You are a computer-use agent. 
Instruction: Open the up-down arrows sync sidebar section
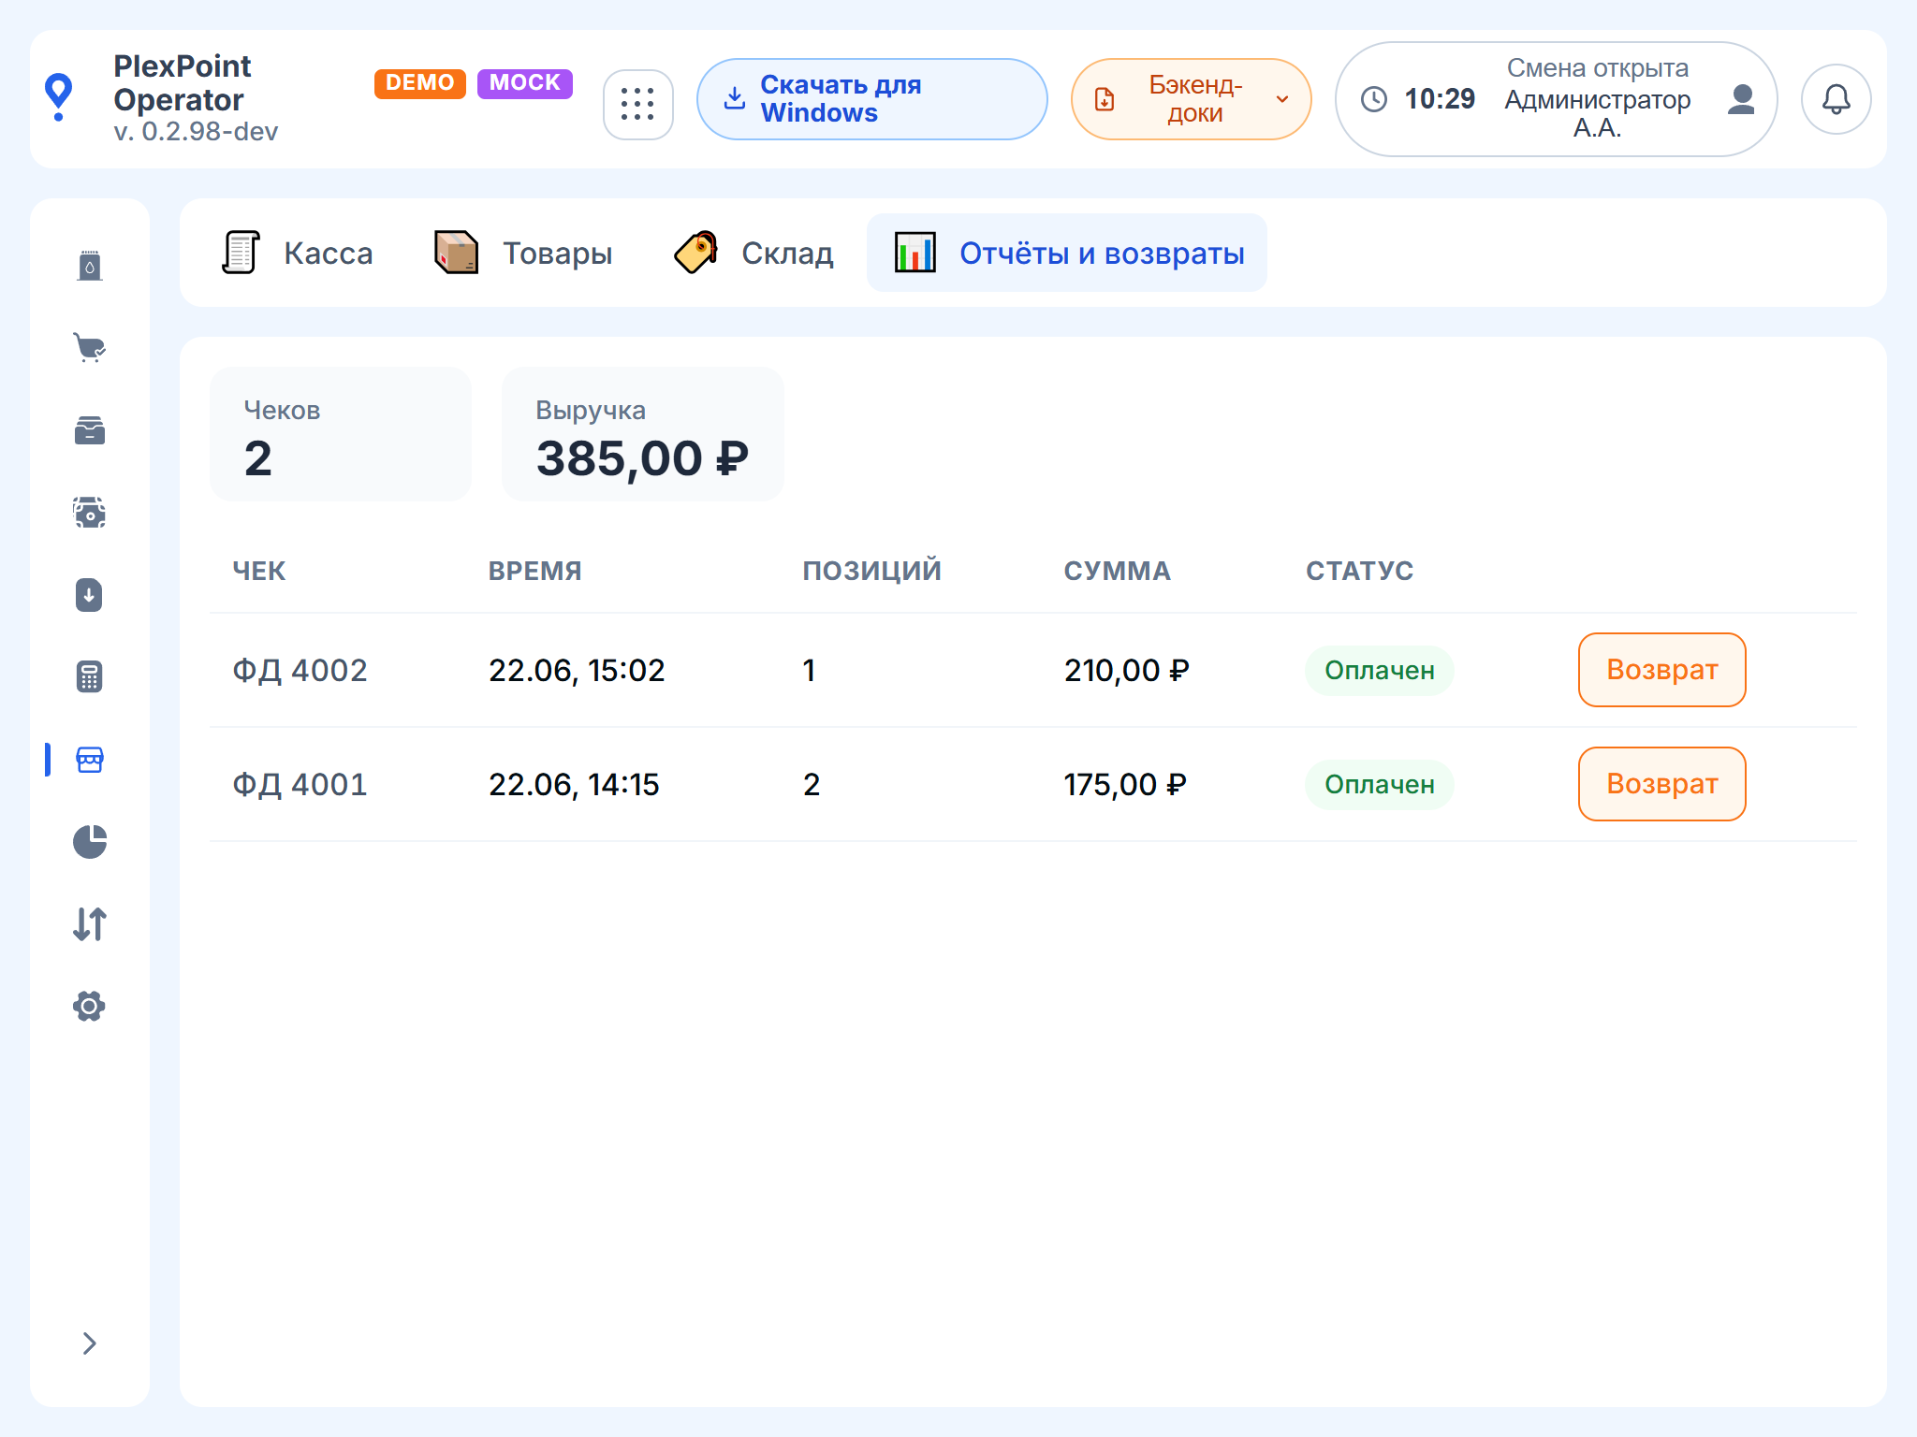tap(90, 924)
